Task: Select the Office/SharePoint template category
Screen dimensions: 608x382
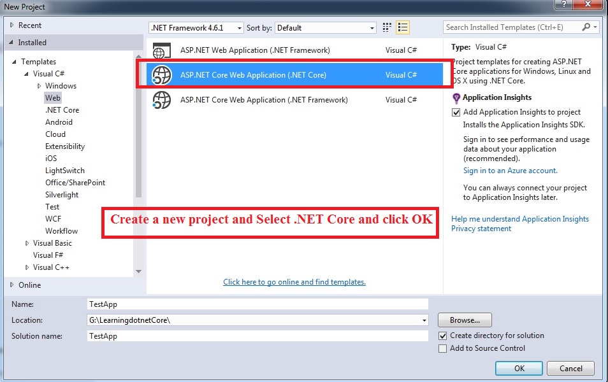Action: (x=75, y=183)
